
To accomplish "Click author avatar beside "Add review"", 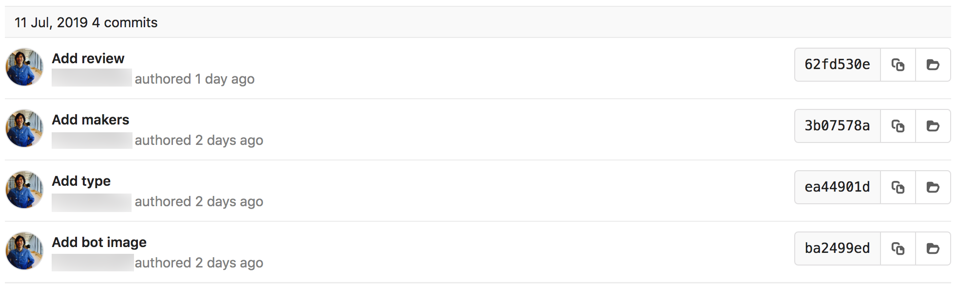I will tap(24, 67).
